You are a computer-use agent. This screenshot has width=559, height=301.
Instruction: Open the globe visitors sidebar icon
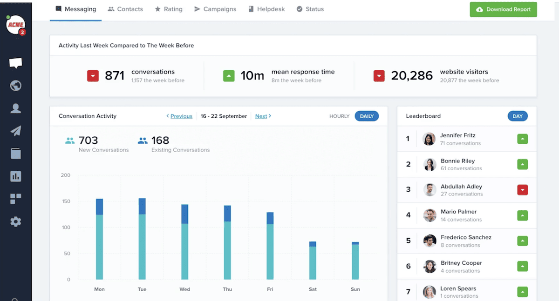[x=16, y=86]
